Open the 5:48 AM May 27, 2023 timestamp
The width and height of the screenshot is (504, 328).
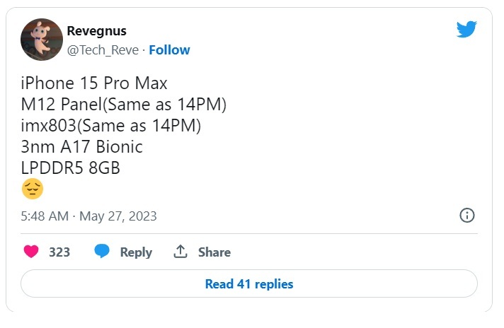click(88, 216)
